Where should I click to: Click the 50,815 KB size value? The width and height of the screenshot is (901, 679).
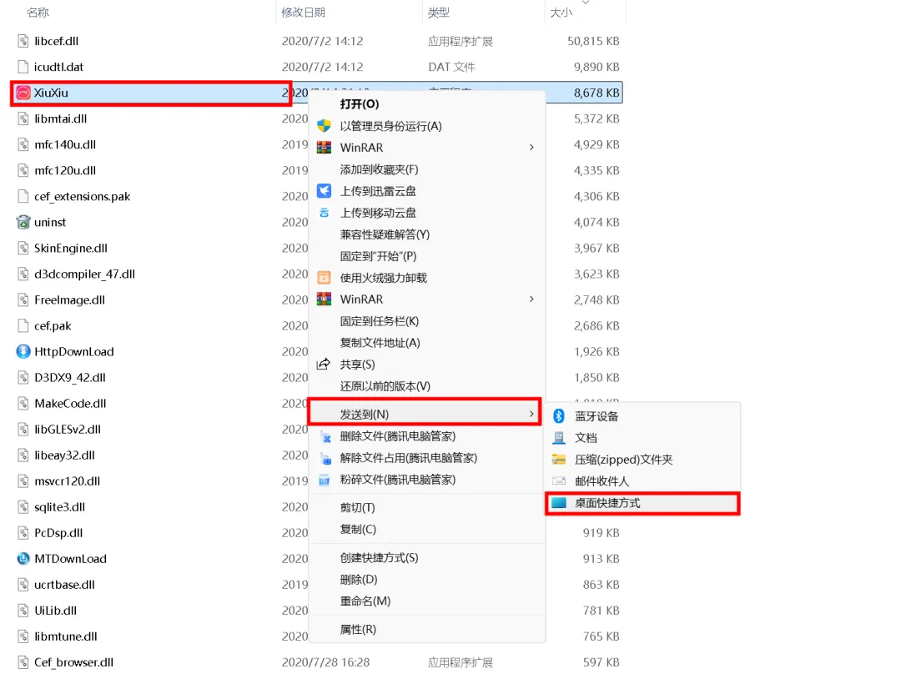pyautogui.click(x=593, y=41)
